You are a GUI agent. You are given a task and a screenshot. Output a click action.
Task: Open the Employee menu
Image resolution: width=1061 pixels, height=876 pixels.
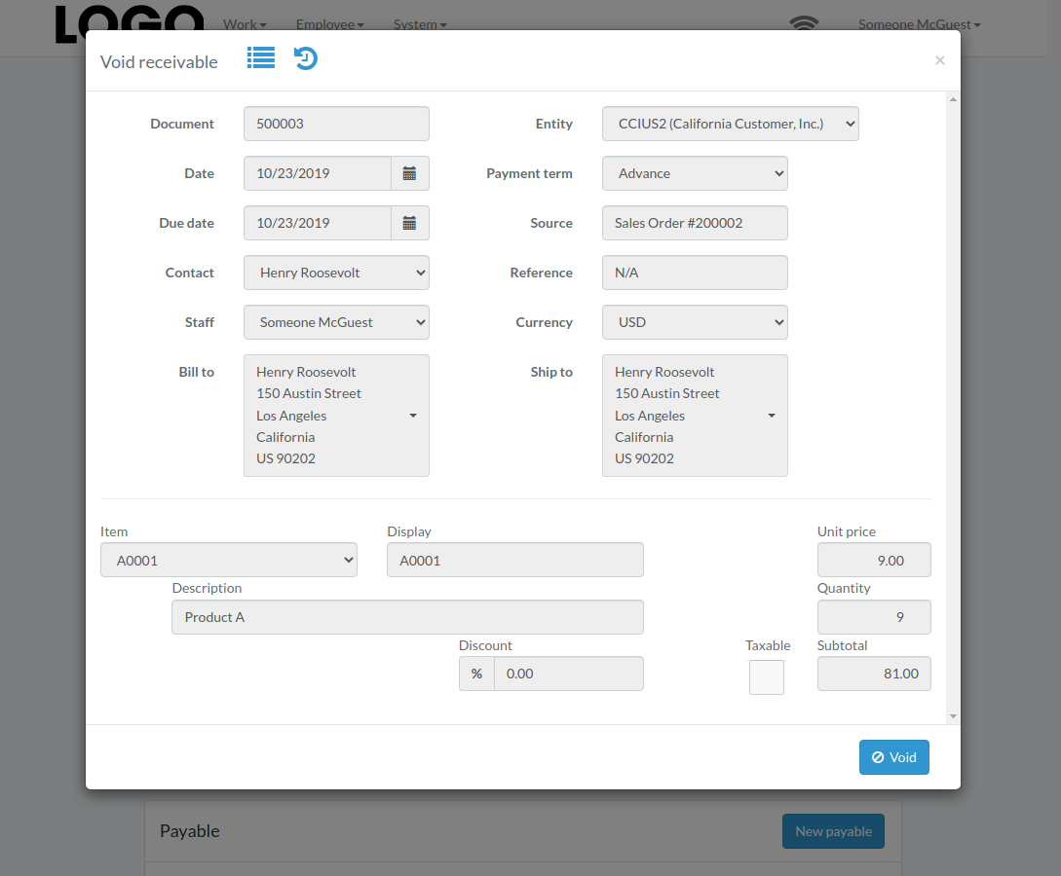pos(329,24)
